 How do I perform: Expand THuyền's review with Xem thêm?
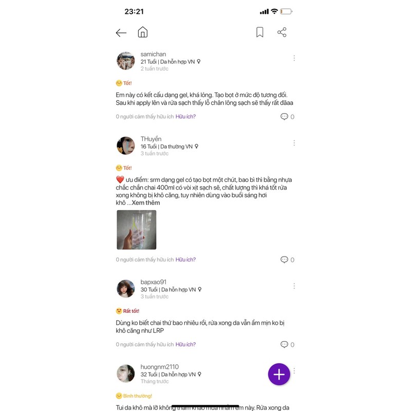click(146, 203)
